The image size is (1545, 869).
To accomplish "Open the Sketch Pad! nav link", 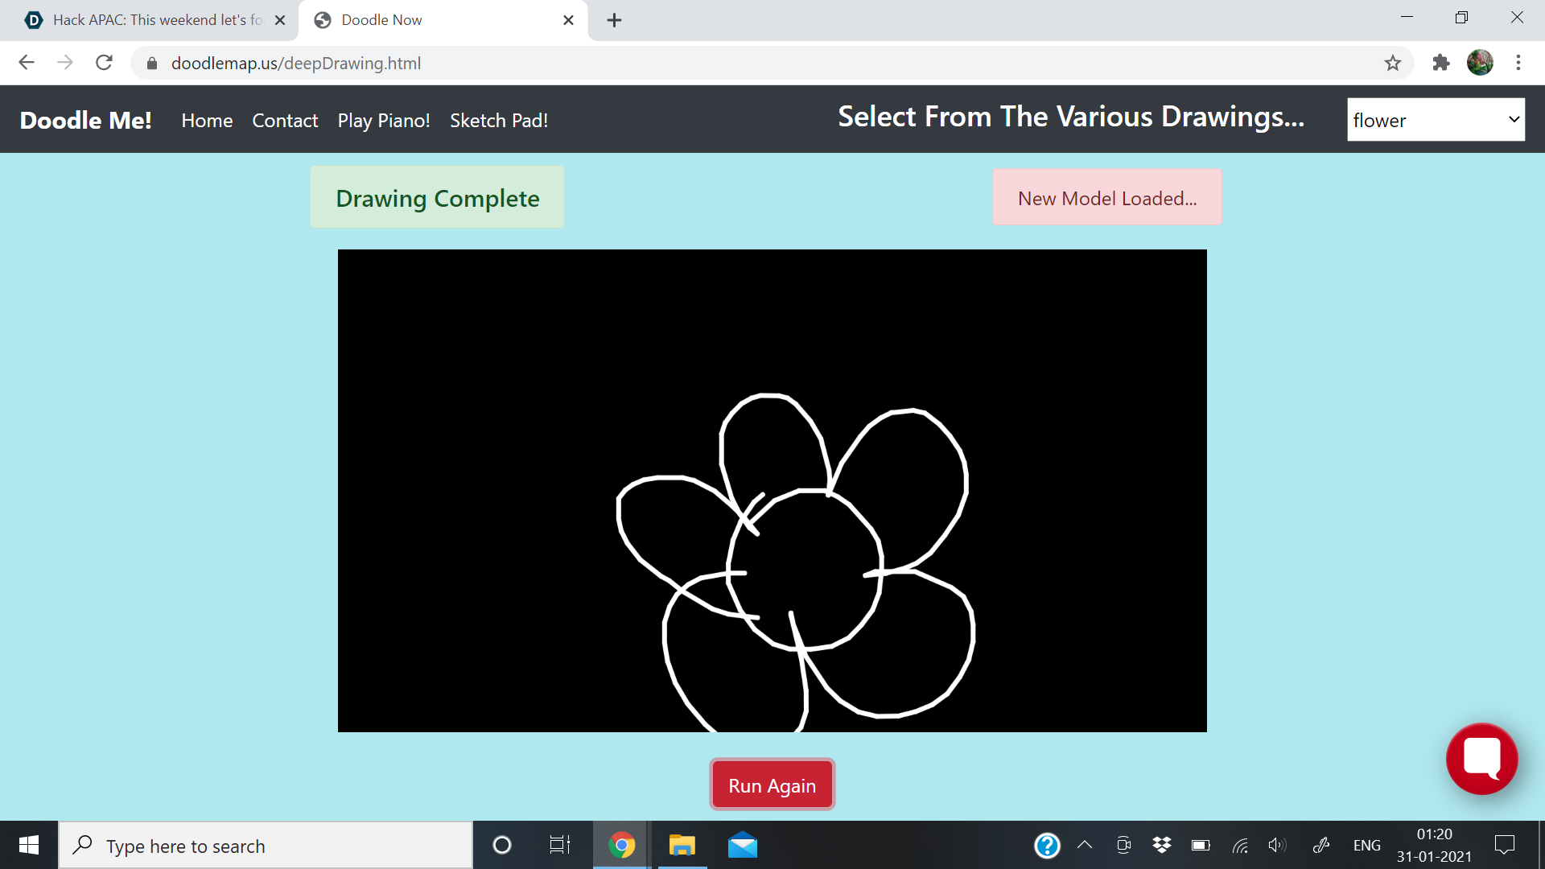I will coord(499,121).
